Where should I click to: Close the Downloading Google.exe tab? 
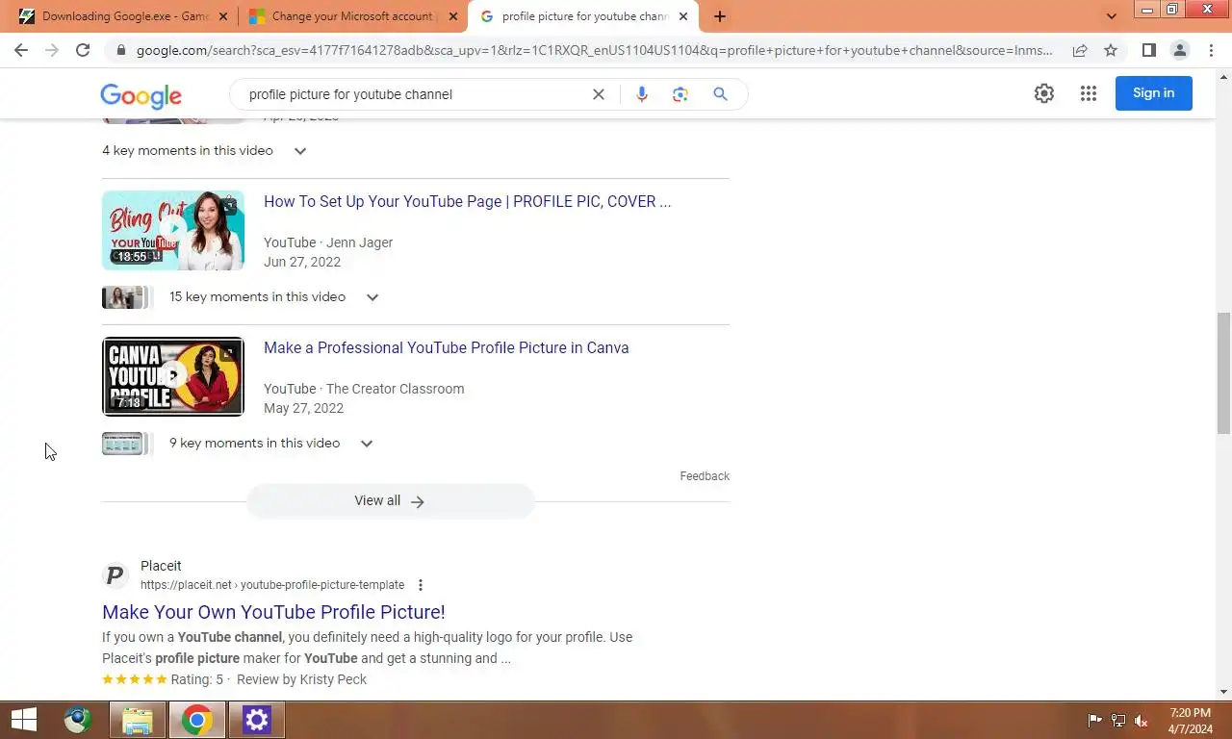pos(223,16)
